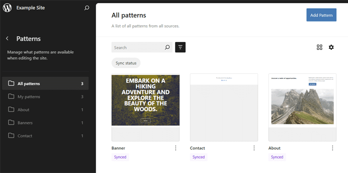Switch layout with the grid view icon
This screenshot has height=173, width=348.
tap(319, 47)
